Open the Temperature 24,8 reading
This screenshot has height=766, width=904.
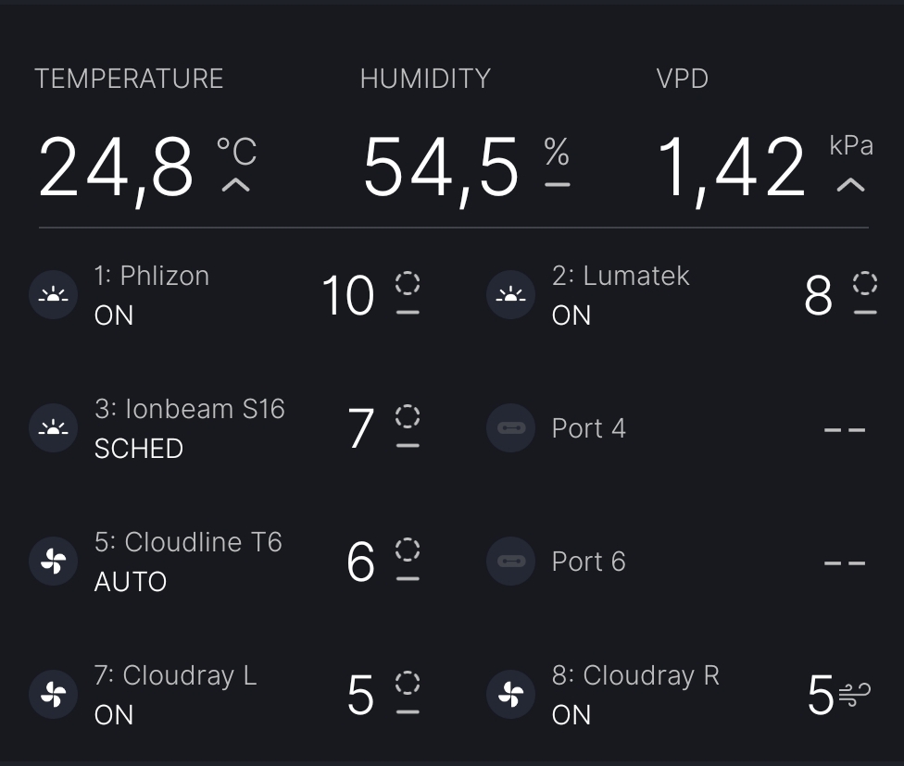[x=116, y=167]
